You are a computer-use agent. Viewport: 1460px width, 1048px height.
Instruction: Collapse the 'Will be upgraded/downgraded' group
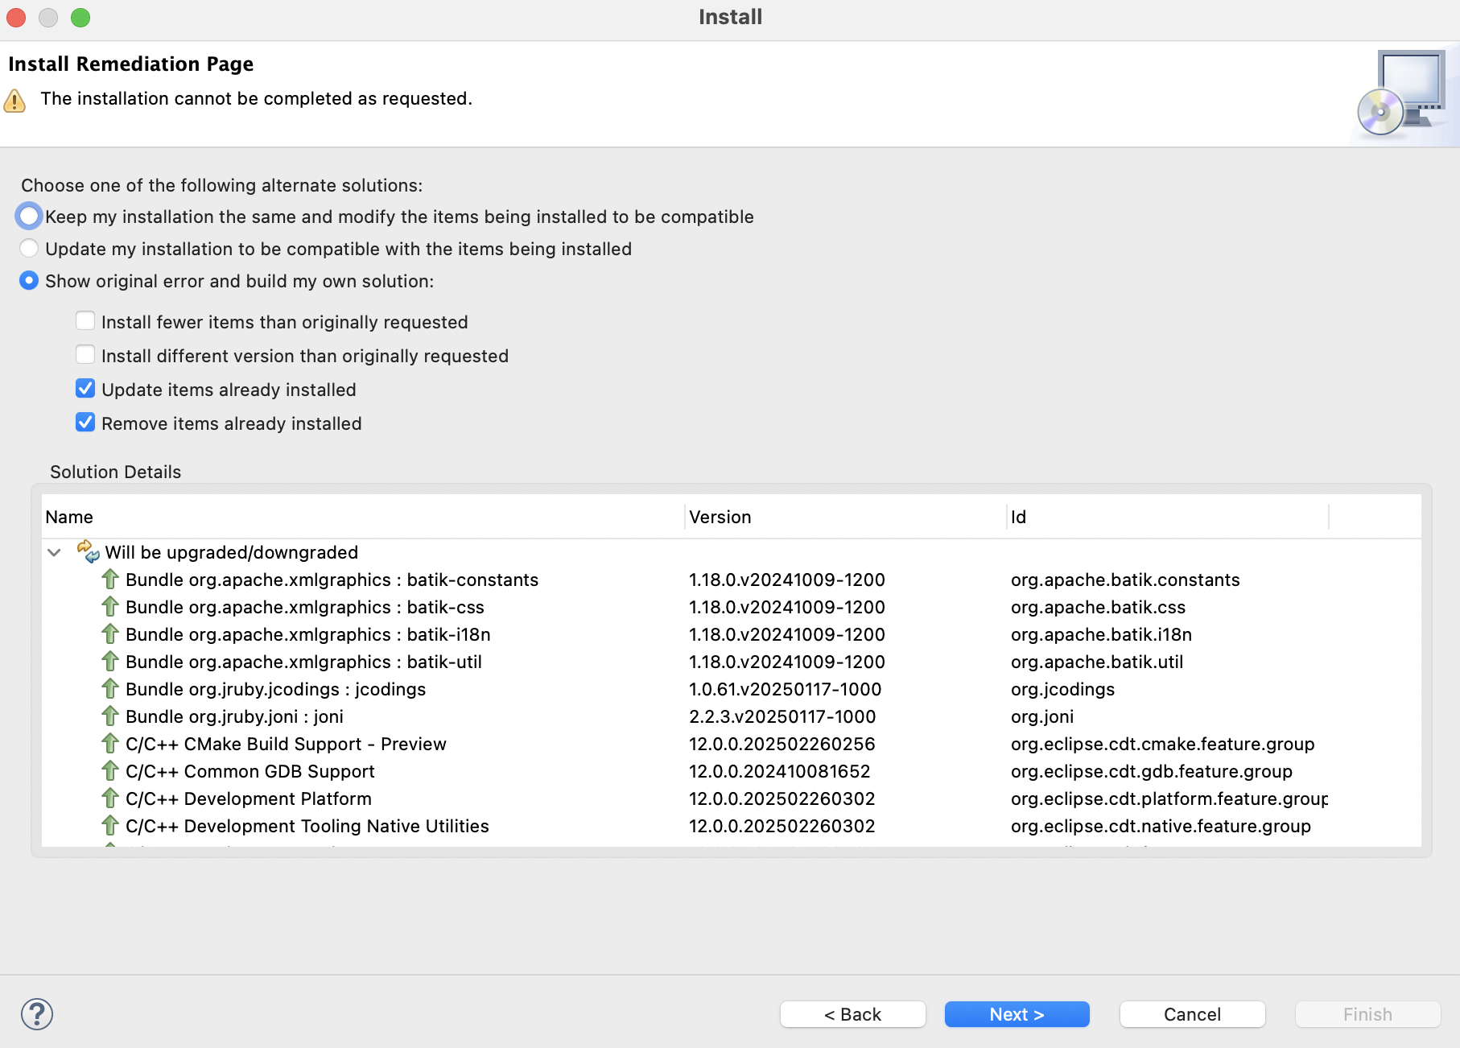[54, 552]
